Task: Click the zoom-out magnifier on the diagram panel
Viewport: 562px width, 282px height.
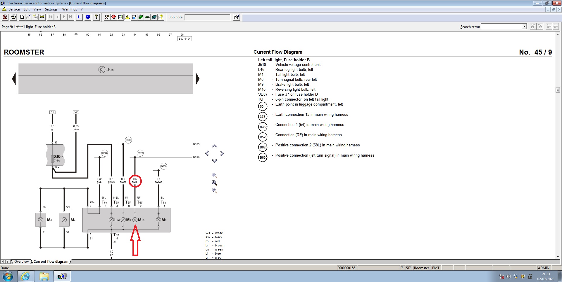Action: coord(214,191)
